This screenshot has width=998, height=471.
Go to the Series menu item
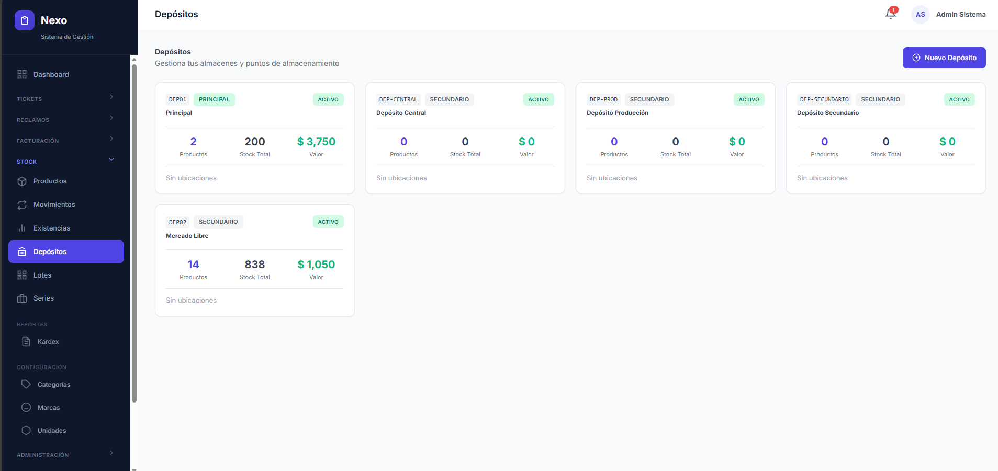[43, 298]
